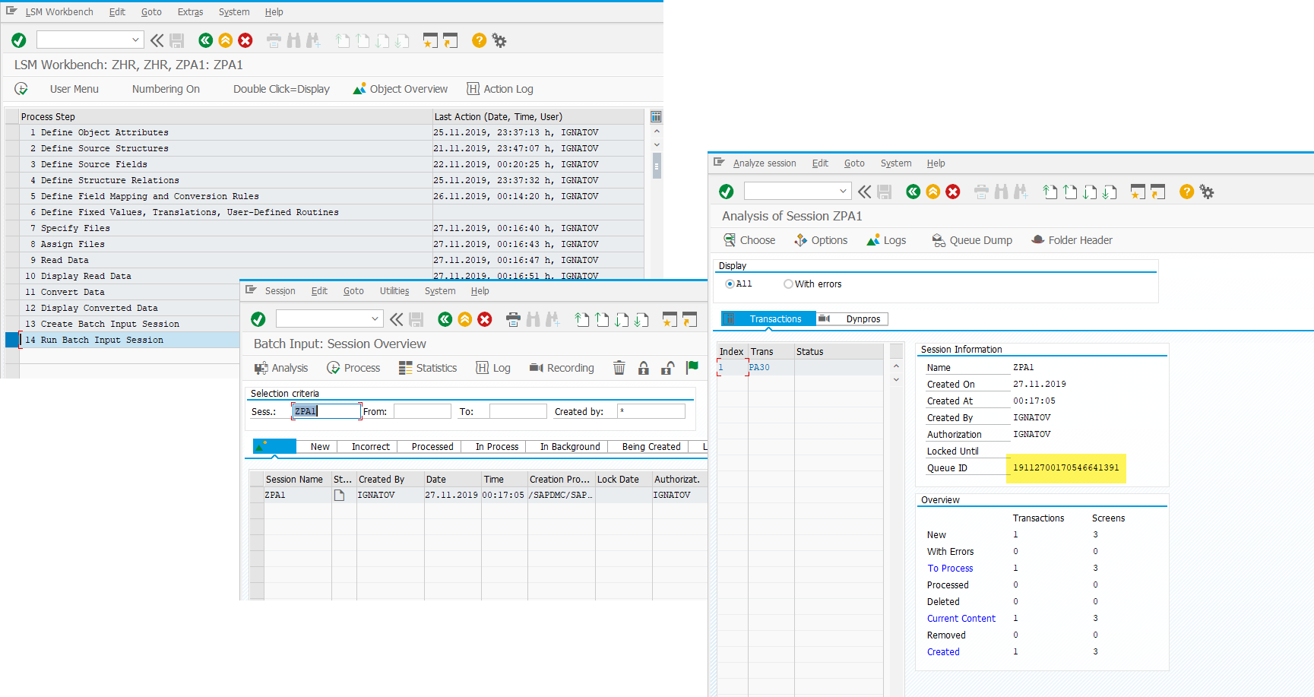Expand command field dropdown in LSM Workbench
This screenshot has height=697, width=1314.
135,40
